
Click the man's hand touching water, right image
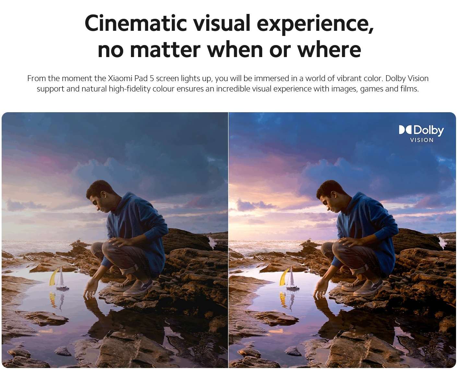pos(319,290)
